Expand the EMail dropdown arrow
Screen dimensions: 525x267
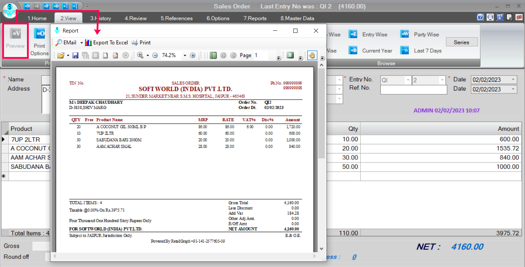[x=81, y=43]
